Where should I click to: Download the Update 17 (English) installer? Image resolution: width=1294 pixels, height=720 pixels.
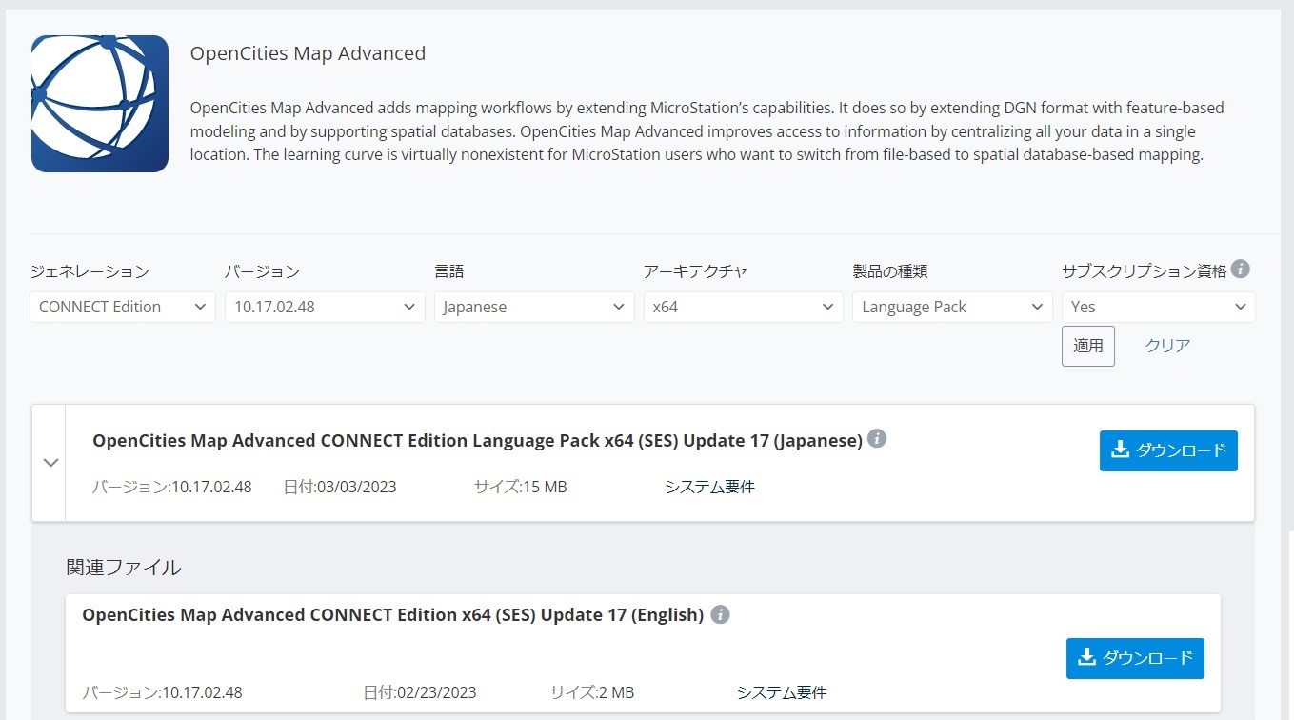pyautogui.click(x=1135, y=658)
